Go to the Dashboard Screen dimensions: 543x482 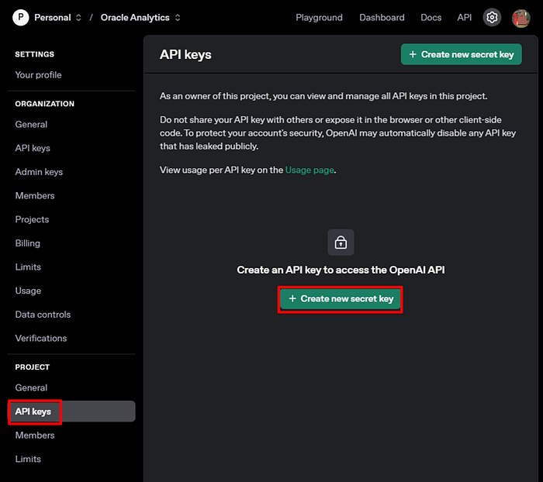coord(382,17)
